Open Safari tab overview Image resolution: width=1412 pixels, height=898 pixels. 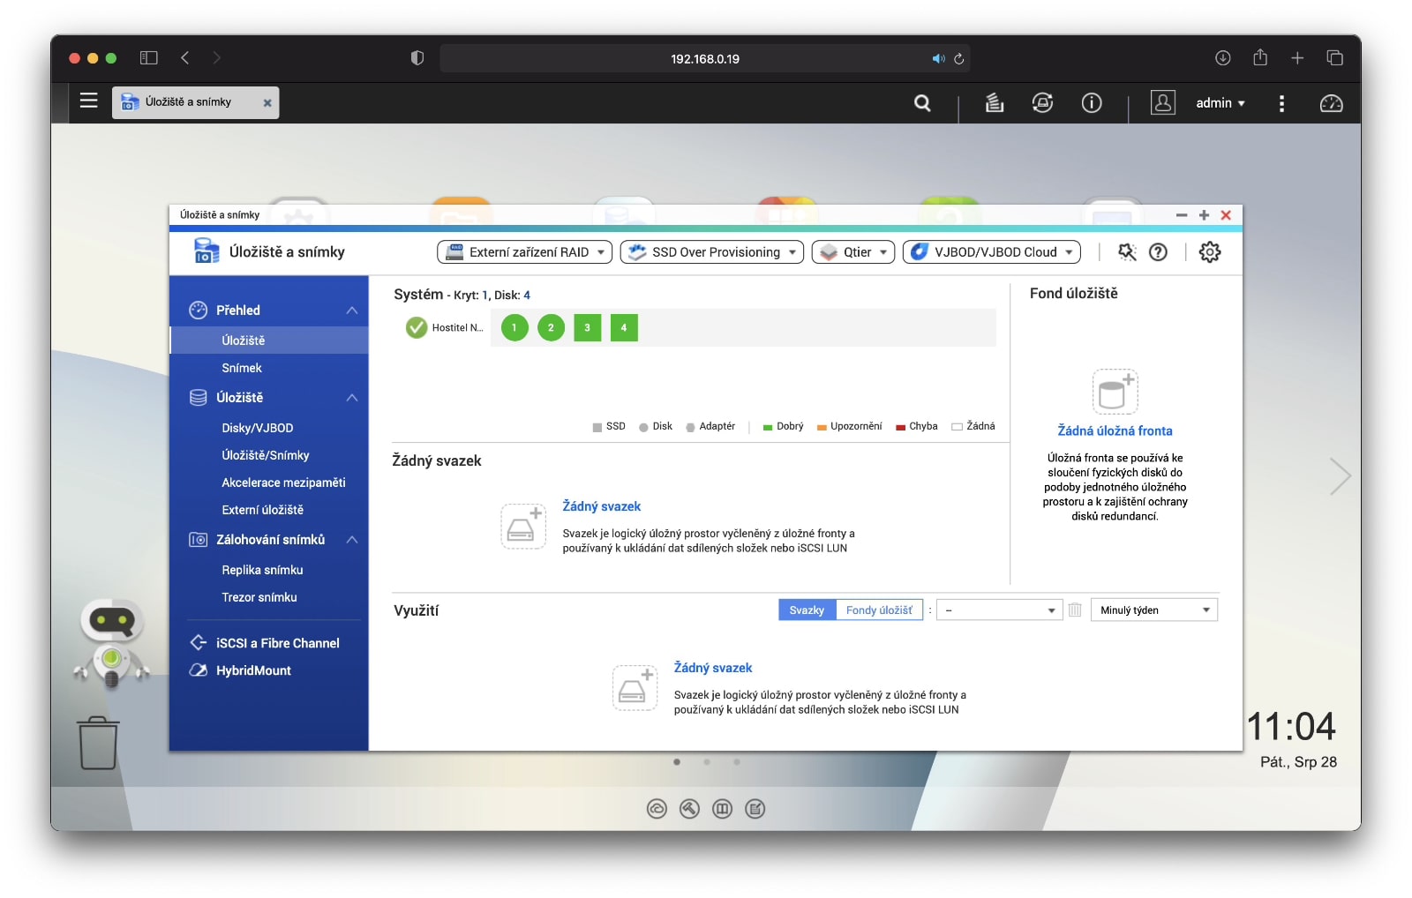pyautogui.click(x=1334, y=58)
